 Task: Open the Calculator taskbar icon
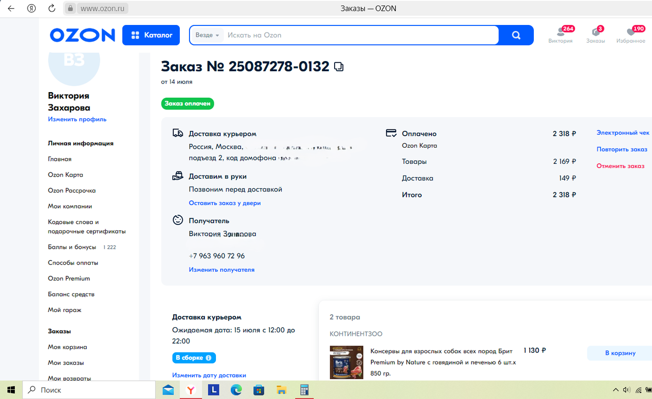(304, 390)
